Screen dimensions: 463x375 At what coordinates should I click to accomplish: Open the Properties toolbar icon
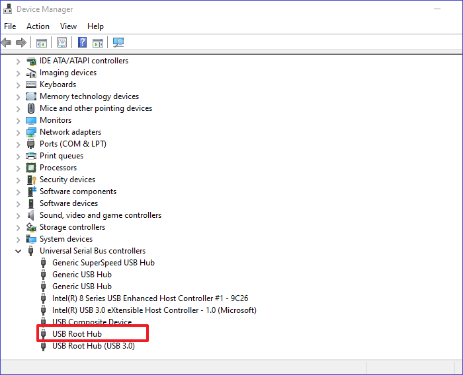tap(62, 43)
